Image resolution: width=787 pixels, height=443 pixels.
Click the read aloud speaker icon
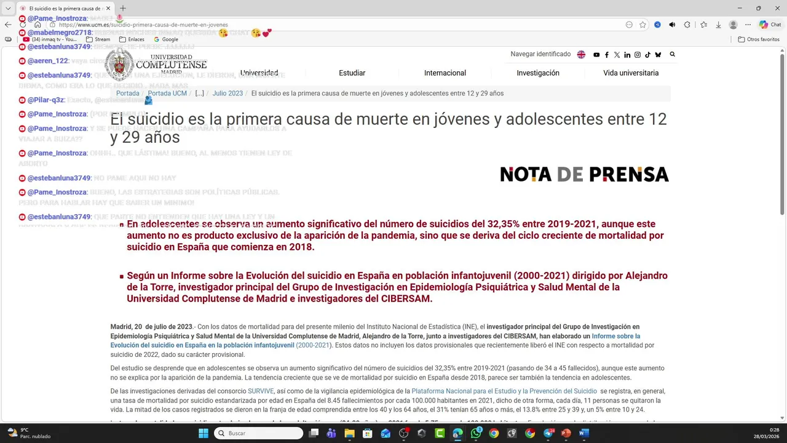(672, 25)
